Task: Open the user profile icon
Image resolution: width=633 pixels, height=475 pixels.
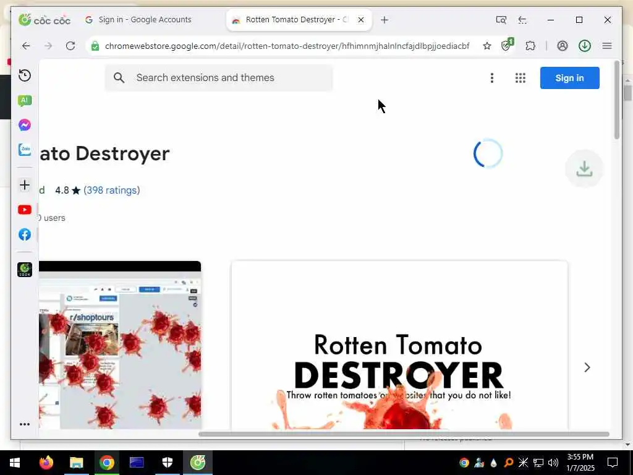Action: (563, 46)
